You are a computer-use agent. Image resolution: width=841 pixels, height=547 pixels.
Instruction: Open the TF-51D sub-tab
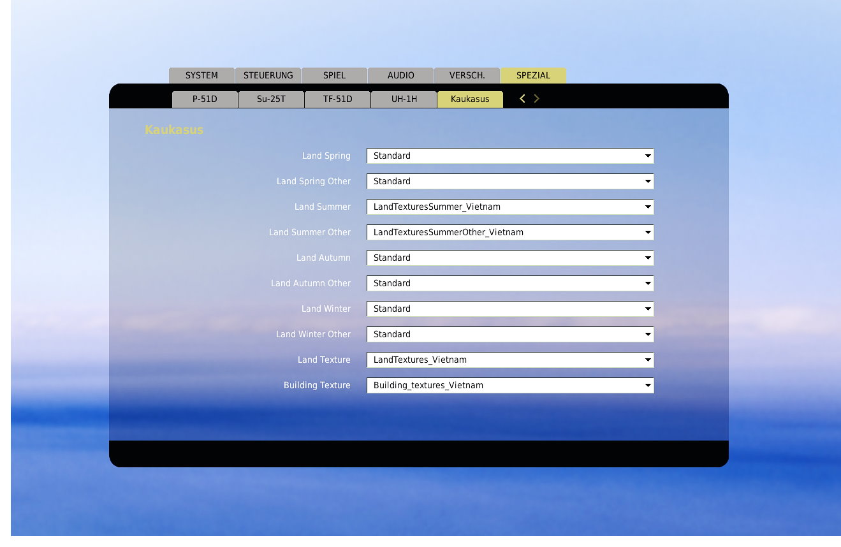point(337,99)
